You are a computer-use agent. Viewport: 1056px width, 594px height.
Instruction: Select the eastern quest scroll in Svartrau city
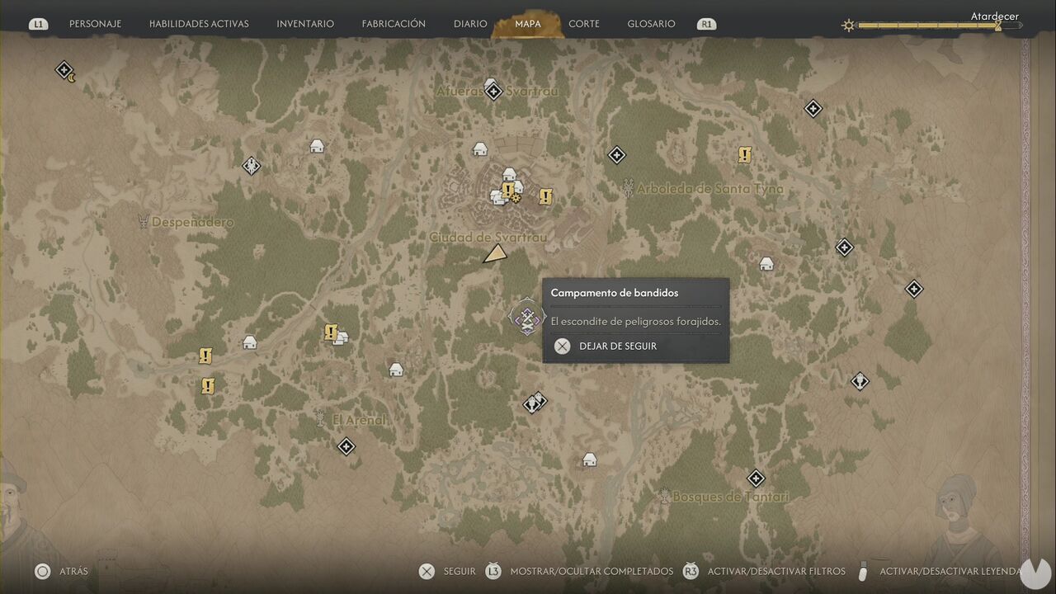tap(545, 196)
